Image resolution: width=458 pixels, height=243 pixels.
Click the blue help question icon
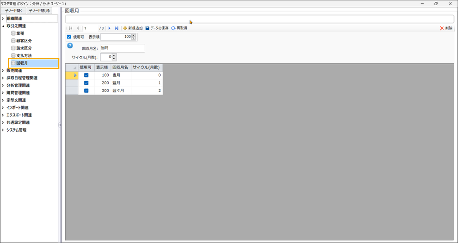pos(70,46)
